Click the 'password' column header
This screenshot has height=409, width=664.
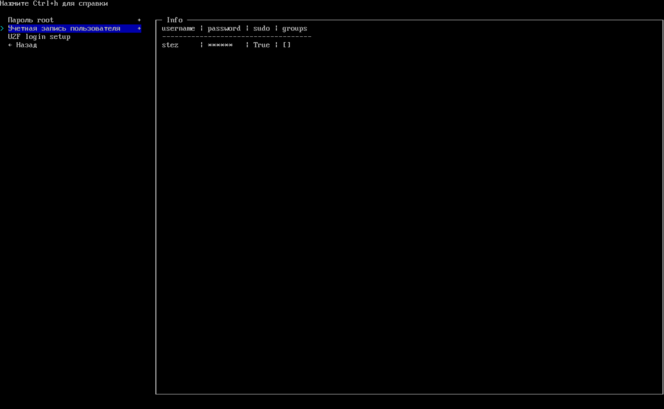coord(224,29)
